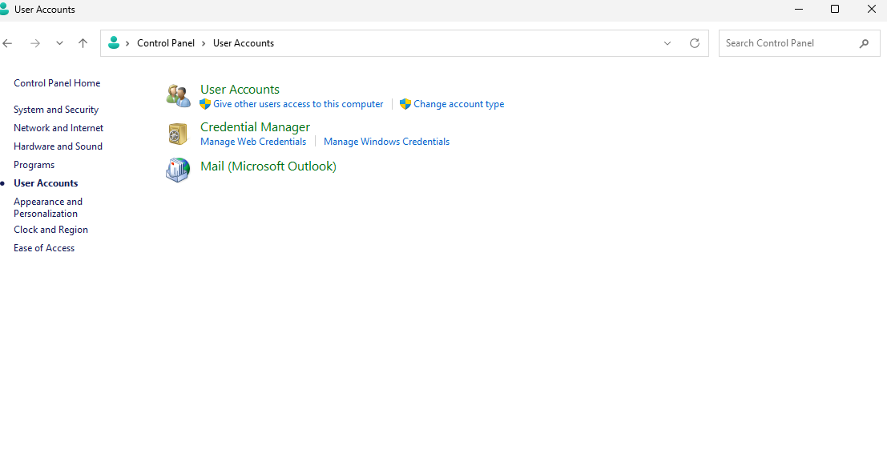
Task: Open Manage Windows Credentials link
Action: 386,142
